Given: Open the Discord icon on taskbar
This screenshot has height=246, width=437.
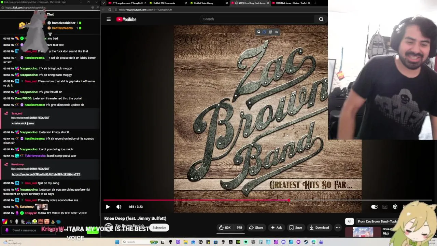Looking at the screenshot, I should point(283,242).
